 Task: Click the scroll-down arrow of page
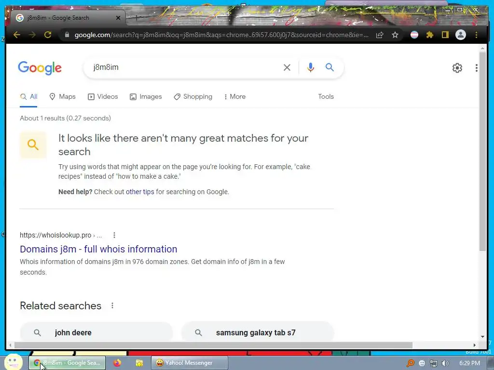(482, 337)
